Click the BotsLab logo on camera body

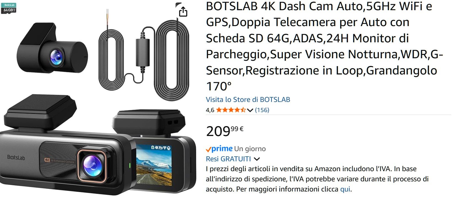pos(16,158)
